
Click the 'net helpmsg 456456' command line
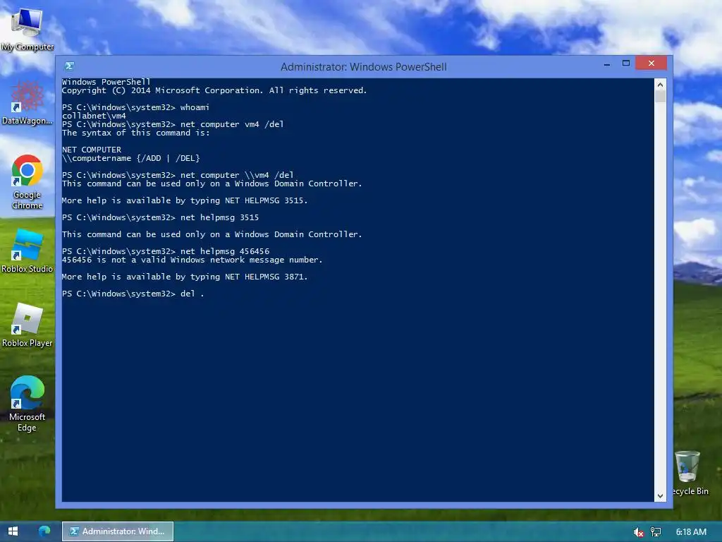165,251
